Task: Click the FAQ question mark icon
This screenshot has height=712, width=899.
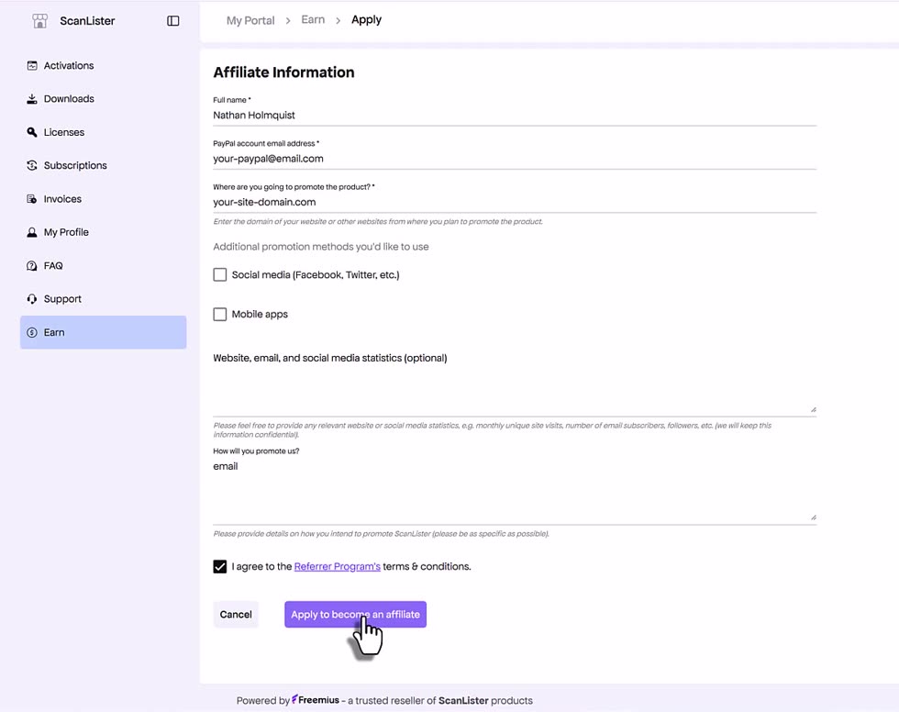Action: point(32,265)
